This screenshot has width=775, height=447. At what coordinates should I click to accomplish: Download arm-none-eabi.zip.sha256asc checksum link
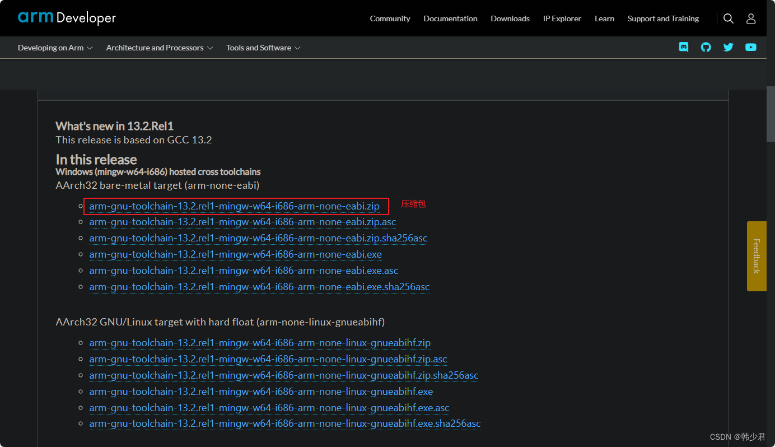pyautogui.click(x=258, y=238)
